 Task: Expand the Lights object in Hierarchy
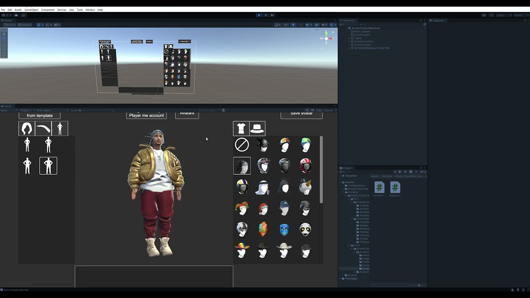[x=349, y=38]
